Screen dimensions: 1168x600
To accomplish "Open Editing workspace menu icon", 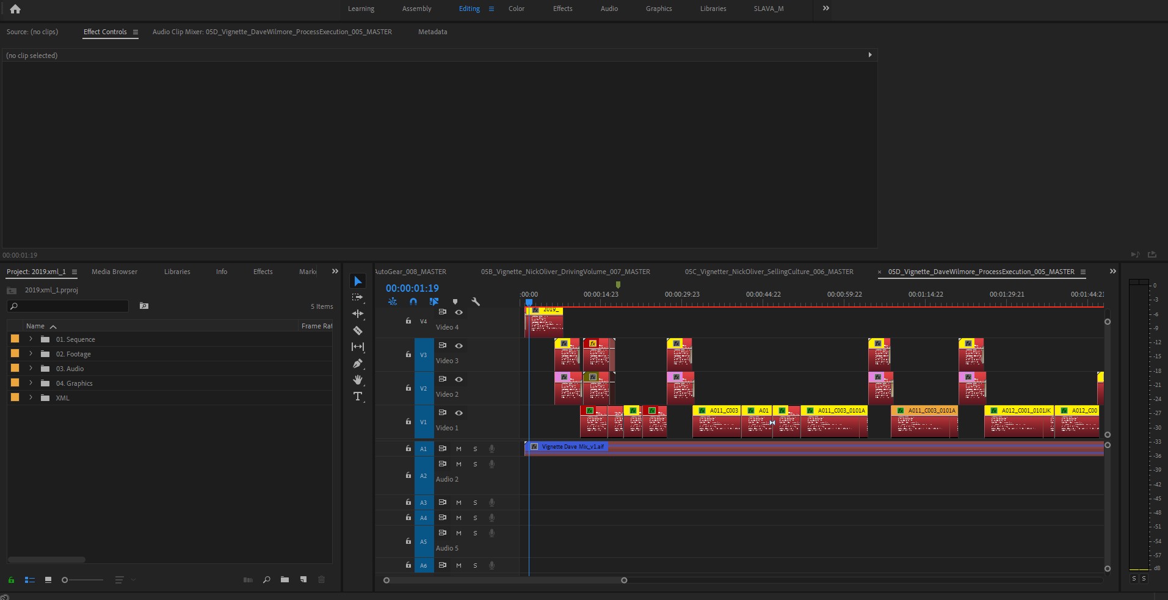I will tap(492, 9).
